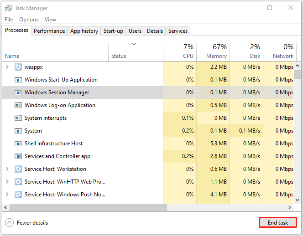This screenshot has width=303, height=236.
Task: Open the View menu
Action: [x=51, y=20]
